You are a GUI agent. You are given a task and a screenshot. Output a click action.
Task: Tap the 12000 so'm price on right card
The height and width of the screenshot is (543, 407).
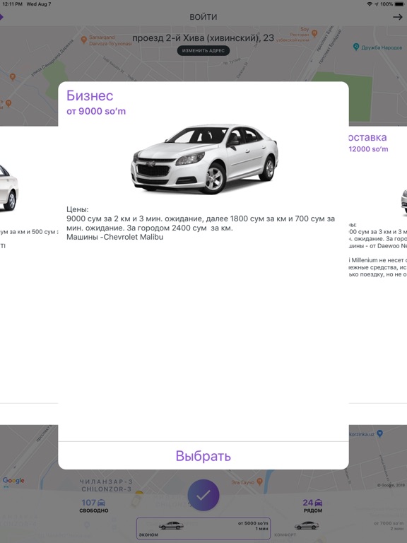pos(369,149)
